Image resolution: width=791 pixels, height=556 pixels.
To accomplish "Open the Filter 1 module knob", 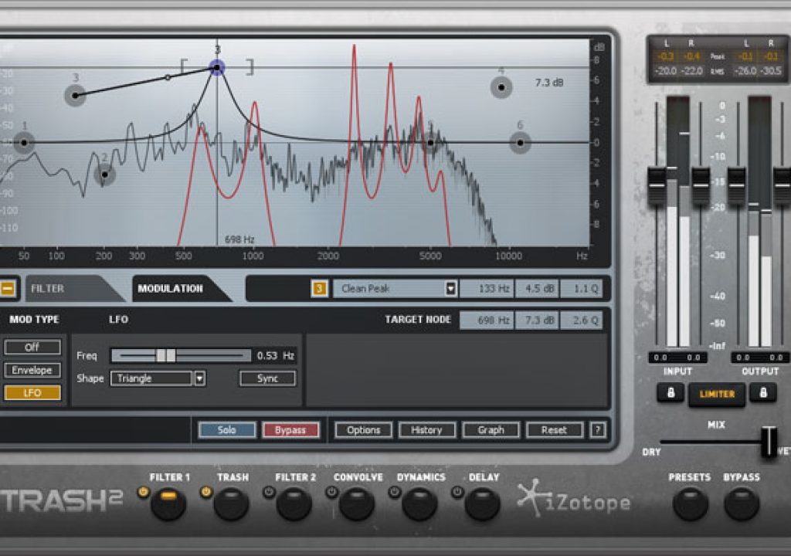I will [x=168, y=503].
